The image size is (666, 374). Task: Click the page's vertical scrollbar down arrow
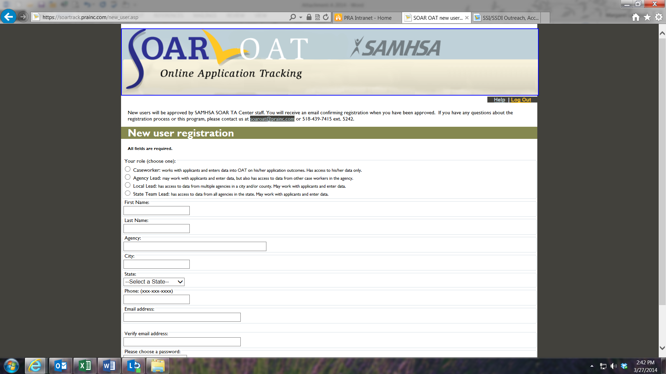662,348
